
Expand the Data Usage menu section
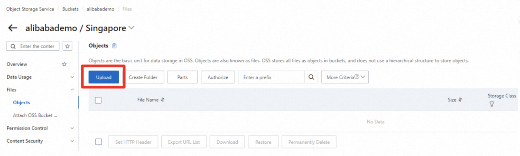pyautogui.click(x=72, y=77)
